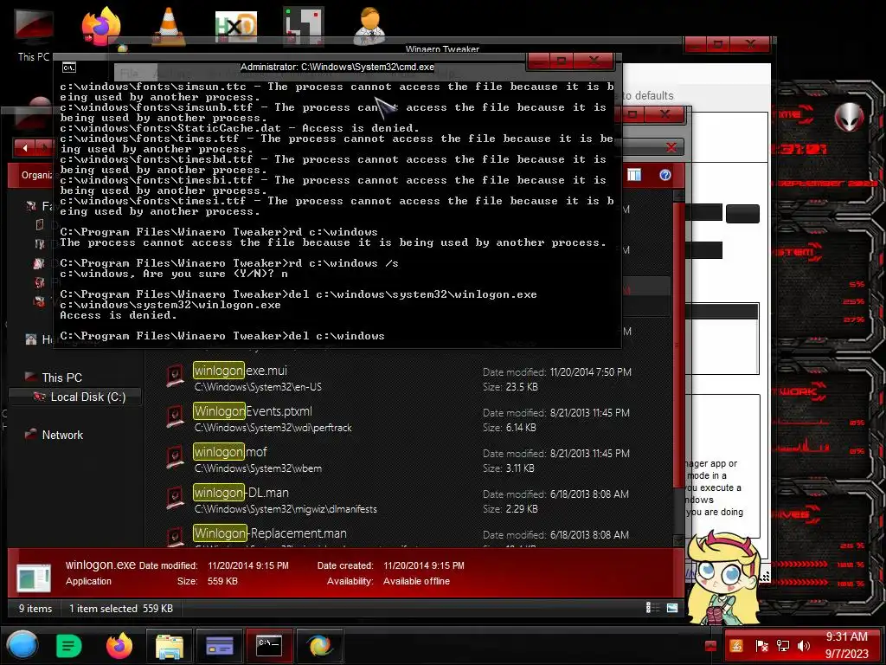Switch to the blue card app on taskbar
Viewport: 886px width, 665px height.
click(219, 646)
